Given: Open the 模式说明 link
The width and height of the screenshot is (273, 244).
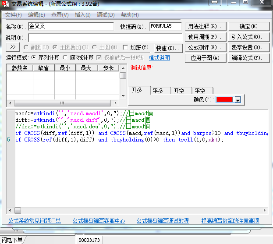Looking at the screenshot, I should point(160,58).
